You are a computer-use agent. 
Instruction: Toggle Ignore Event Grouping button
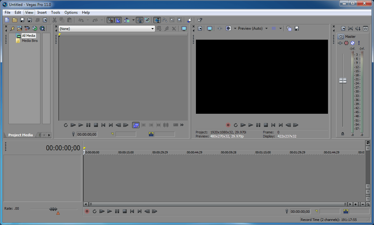tap(147, 20)
